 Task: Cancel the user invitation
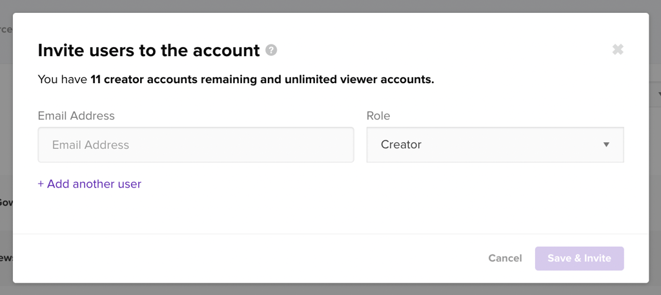click(505, 258)
